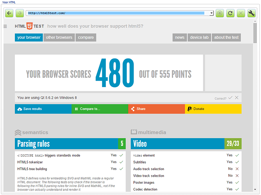Click 'Audio track selection' row label
This screenshot has height=195, width=261.
[148, 169]
